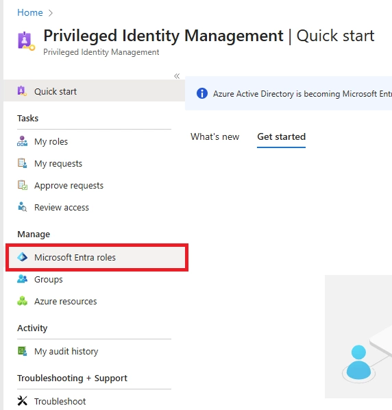Screen dimensions: 392x410
Task: Click the Manage section heading
Action: click(34, 234)
